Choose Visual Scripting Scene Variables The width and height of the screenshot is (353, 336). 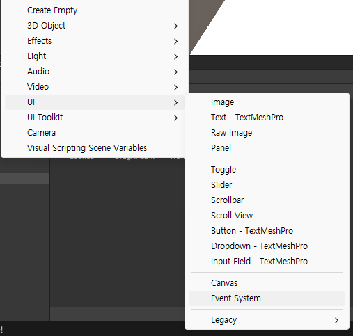click(95, 148)
